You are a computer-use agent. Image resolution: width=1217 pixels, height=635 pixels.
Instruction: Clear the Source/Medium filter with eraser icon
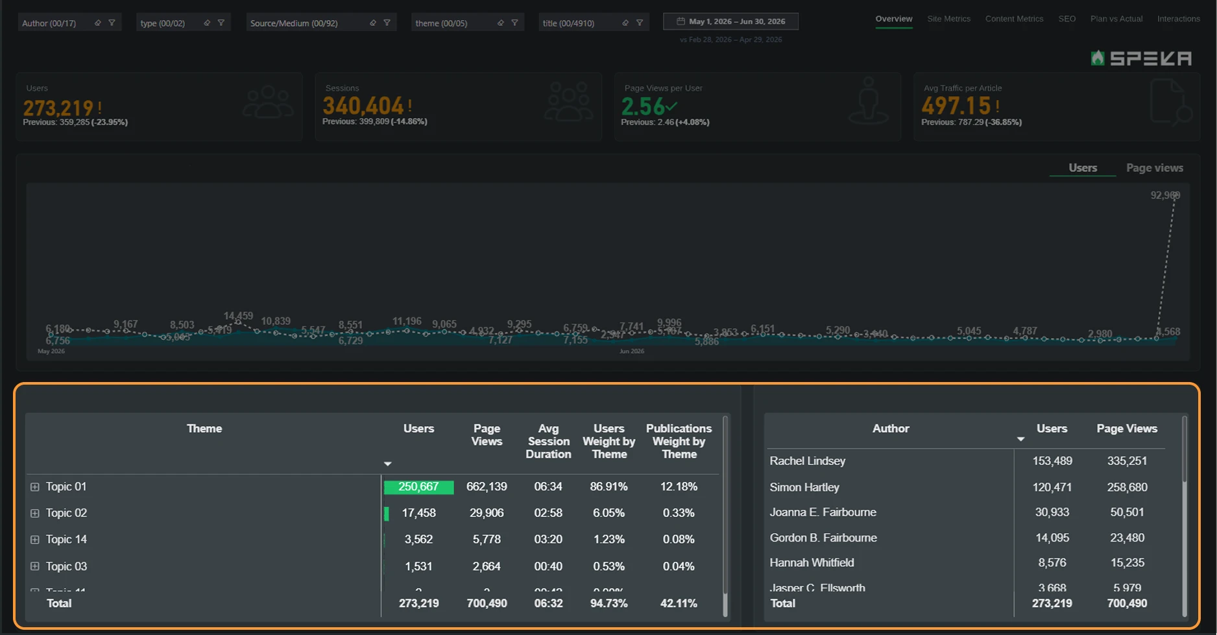372,23
